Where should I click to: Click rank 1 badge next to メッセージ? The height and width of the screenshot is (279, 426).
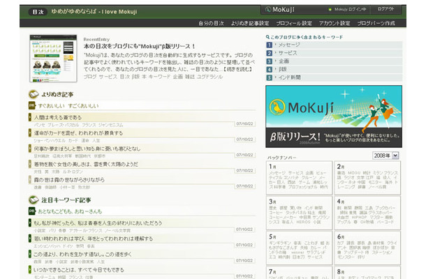click(x=269, y=45)
